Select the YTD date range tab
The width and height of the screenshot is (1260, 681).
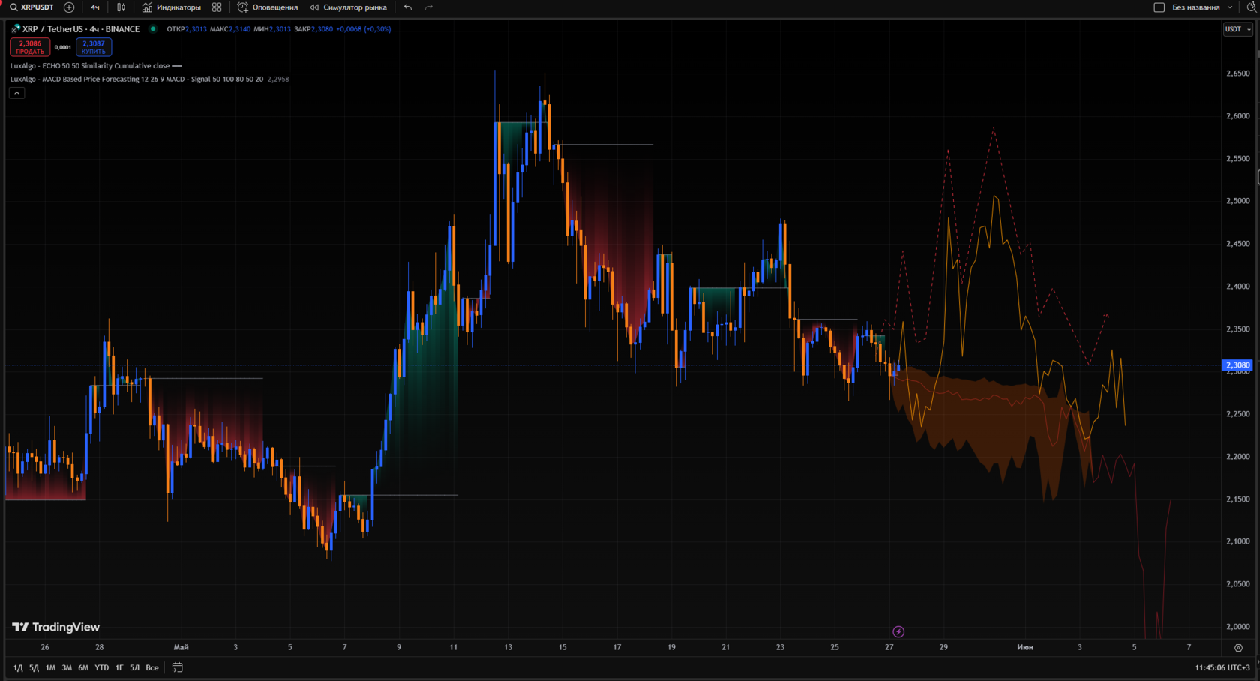click(x=102, y=667)
